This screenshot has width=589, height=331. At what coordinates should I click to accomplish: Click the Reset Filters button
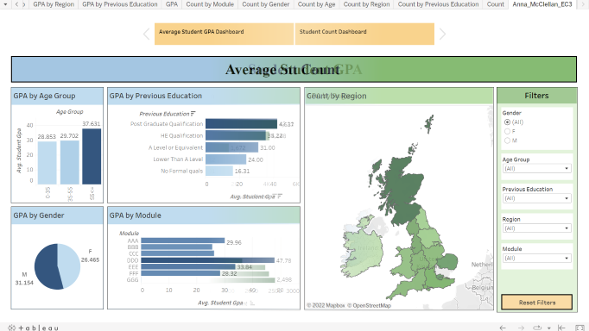(537, 303)
